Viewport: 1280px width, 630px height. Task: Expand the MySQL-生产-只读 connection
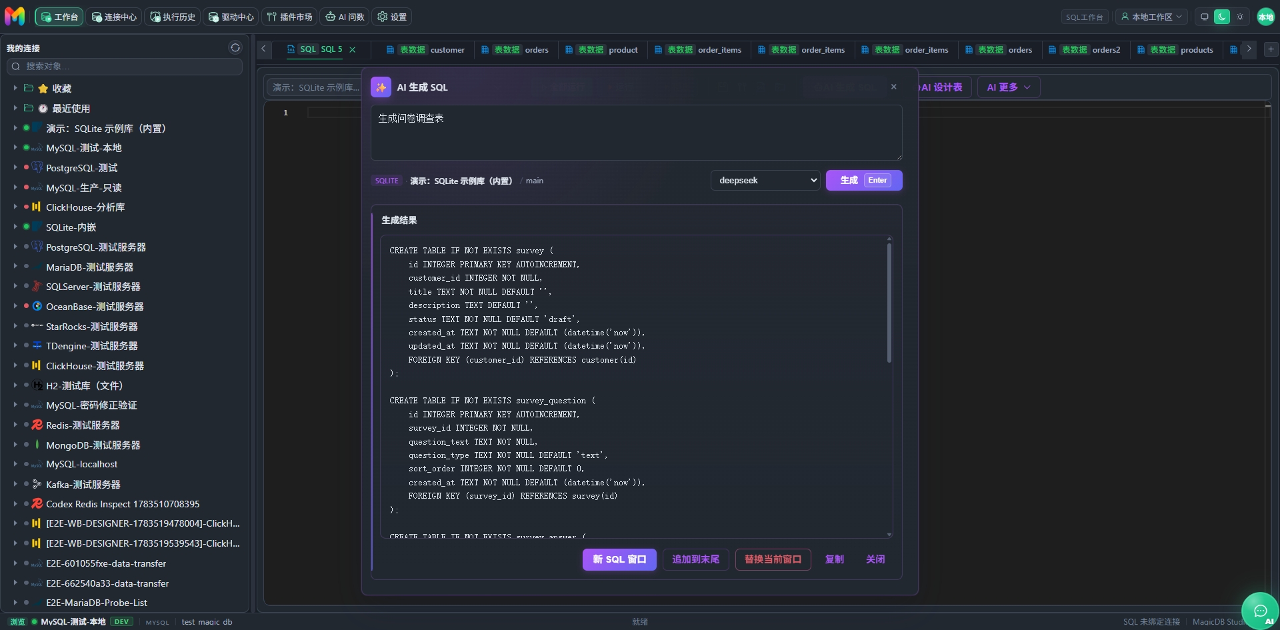click(x=15, y=187)
